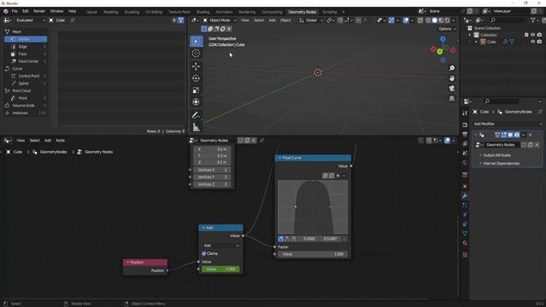Toggle modifier Edit Mode display button
Viewport: 546px width, 307px height.
[504, 135]
